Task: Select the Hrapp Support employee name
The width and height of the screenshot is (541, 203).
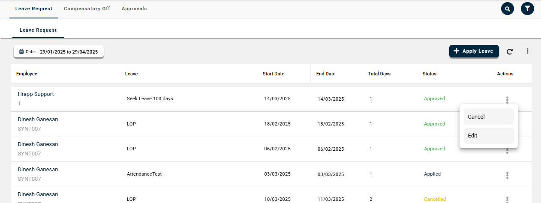Action: click(36, 94)
